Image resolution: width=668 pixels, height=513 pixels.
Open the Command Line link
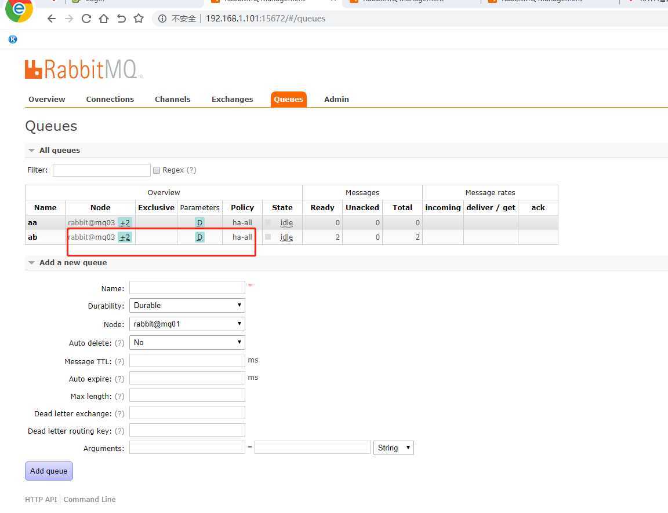point(89,499)
